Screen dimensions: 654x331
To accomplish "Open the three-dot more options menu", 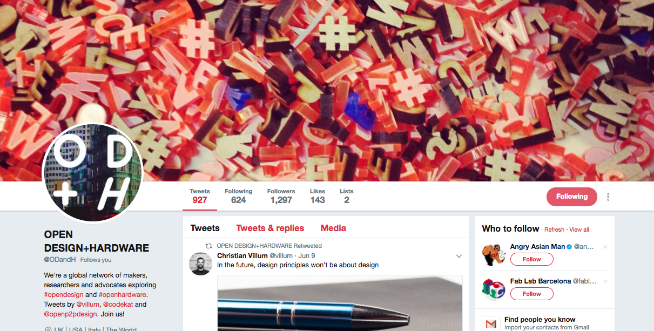I will pos(608,197).
